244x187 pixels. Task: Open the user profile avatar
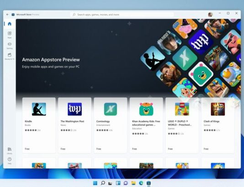point(210,15)
